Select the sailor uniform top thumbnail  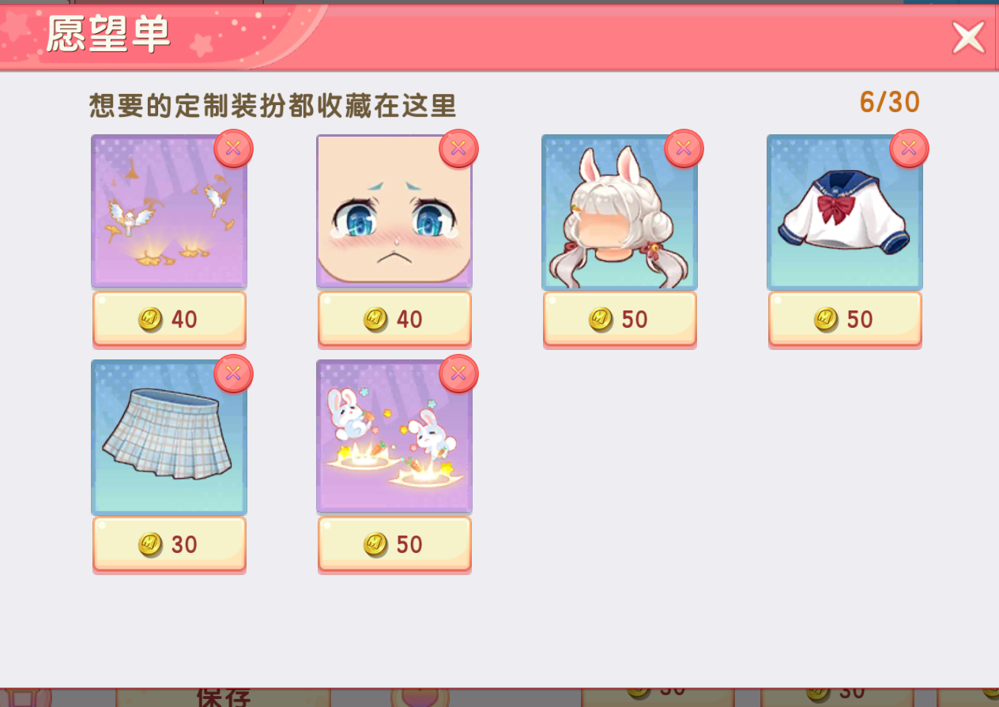845,212
